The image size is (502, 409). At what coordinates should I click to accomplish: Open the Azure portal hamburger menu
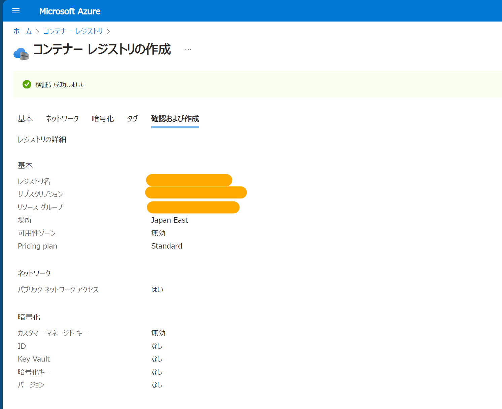tap(15, 11)
